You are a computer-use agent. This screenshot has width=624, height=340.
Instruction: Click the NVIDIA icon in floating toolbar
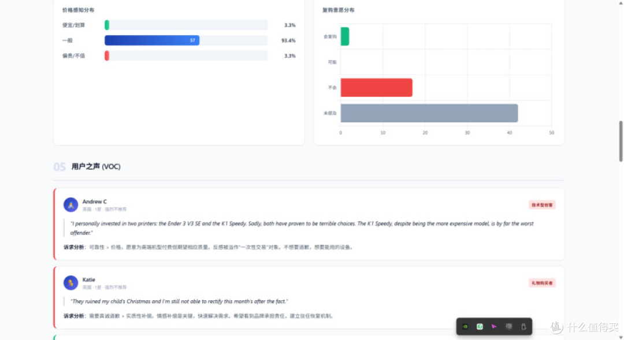465,327
